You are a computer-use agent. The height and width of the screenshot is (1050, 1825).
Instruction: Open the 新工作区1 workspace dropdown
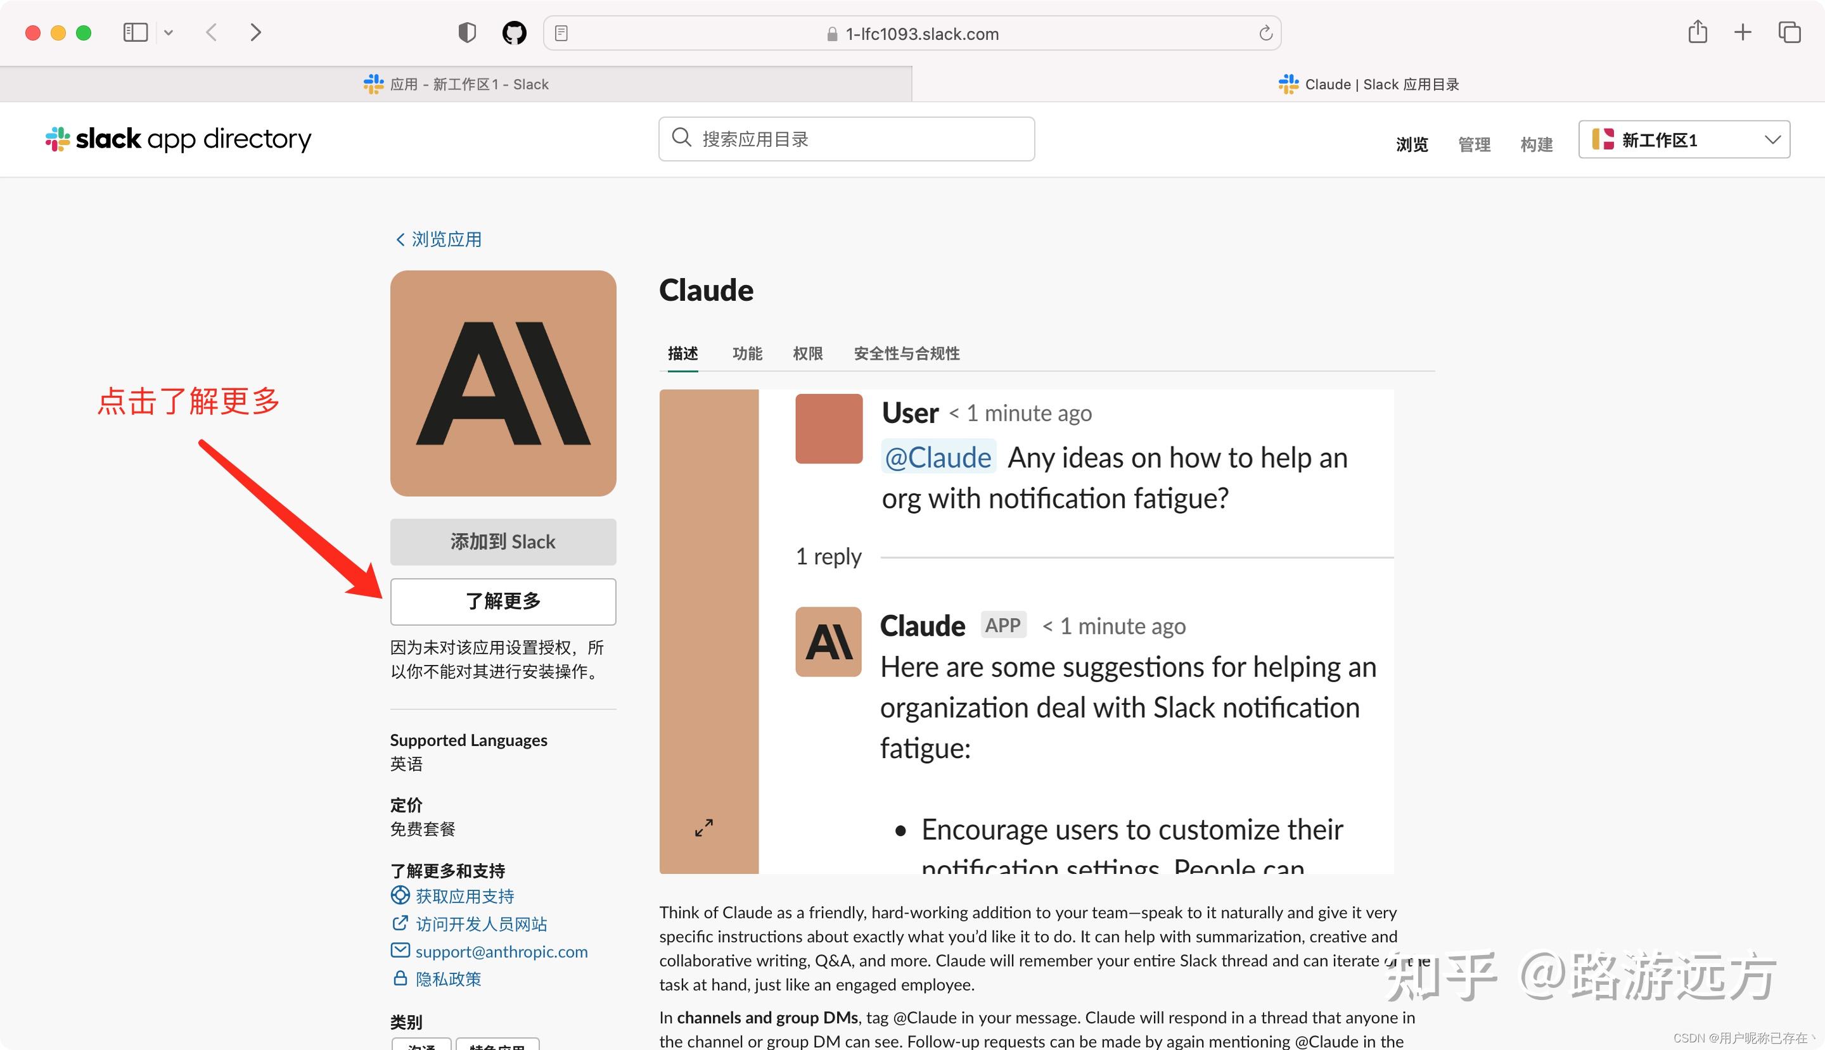pyautogui.click(x=1684, y=139)
